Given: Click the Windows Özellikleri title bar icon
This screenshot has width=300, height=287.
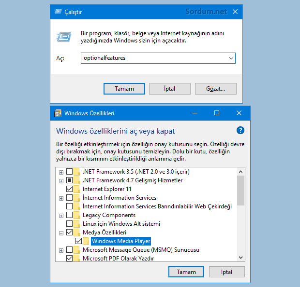Looking at the screenshot, I should (x=58, y=113).
